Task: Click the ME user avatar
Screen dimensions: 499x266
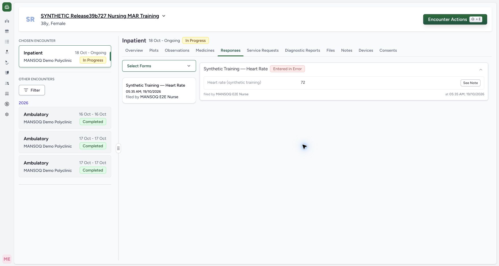Action: (x=7, y=259)
